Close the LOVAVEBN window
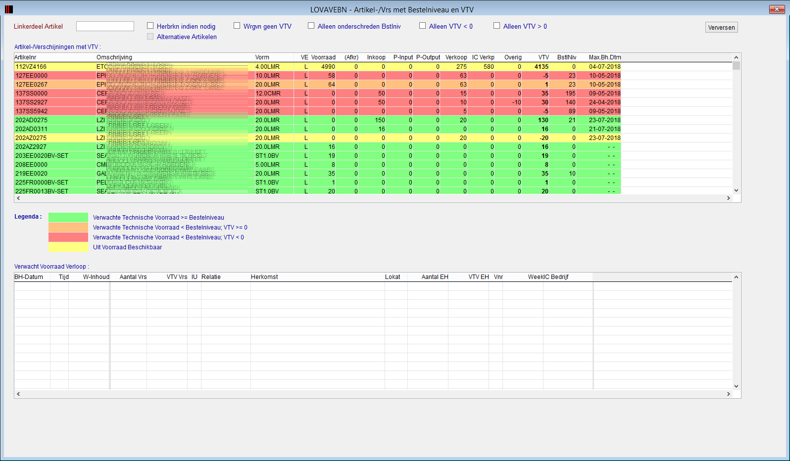 point(777,9)
